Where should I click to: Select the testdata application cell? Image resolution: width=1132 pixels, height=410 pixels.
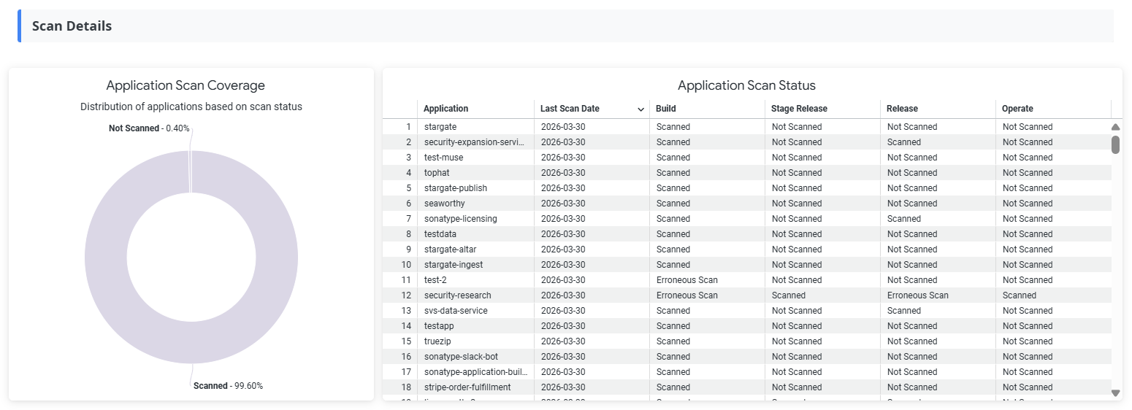475,234
